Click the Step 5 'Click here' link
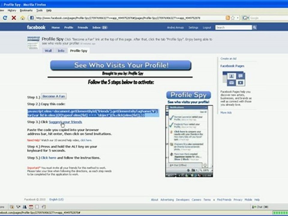 click(49, 158)
